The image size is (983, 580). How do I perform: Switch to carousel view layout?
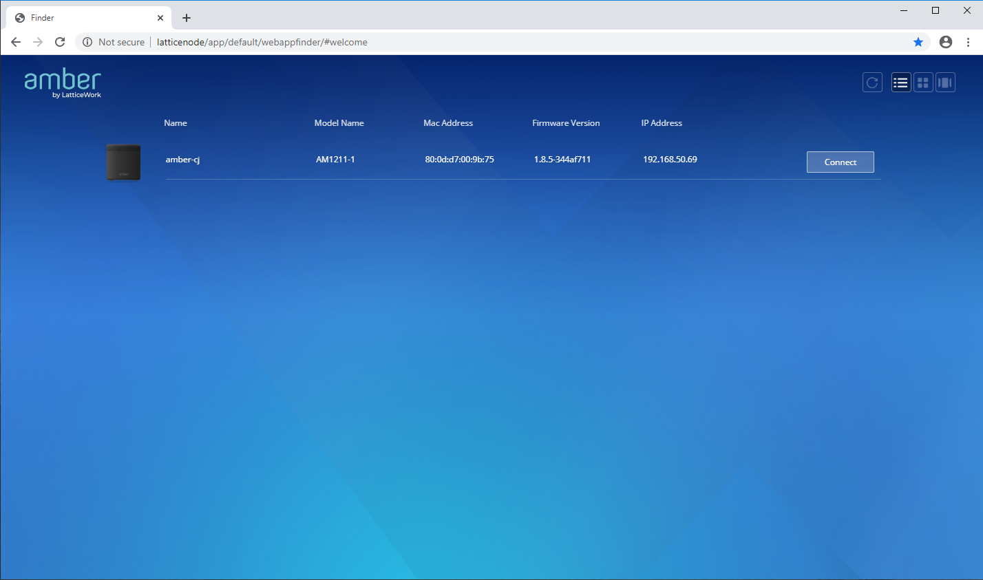point(945,83)
